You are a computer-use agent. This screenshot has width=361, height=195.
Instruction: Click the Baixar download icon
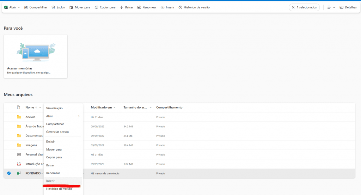point(122,7)
